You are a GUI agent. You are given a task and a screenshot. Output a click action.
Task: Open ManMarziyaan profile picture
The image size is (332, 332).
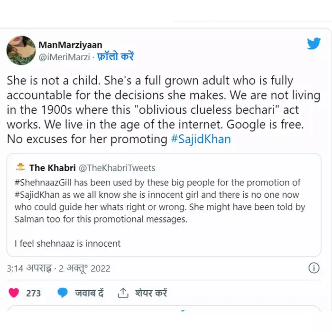(21, 50)
